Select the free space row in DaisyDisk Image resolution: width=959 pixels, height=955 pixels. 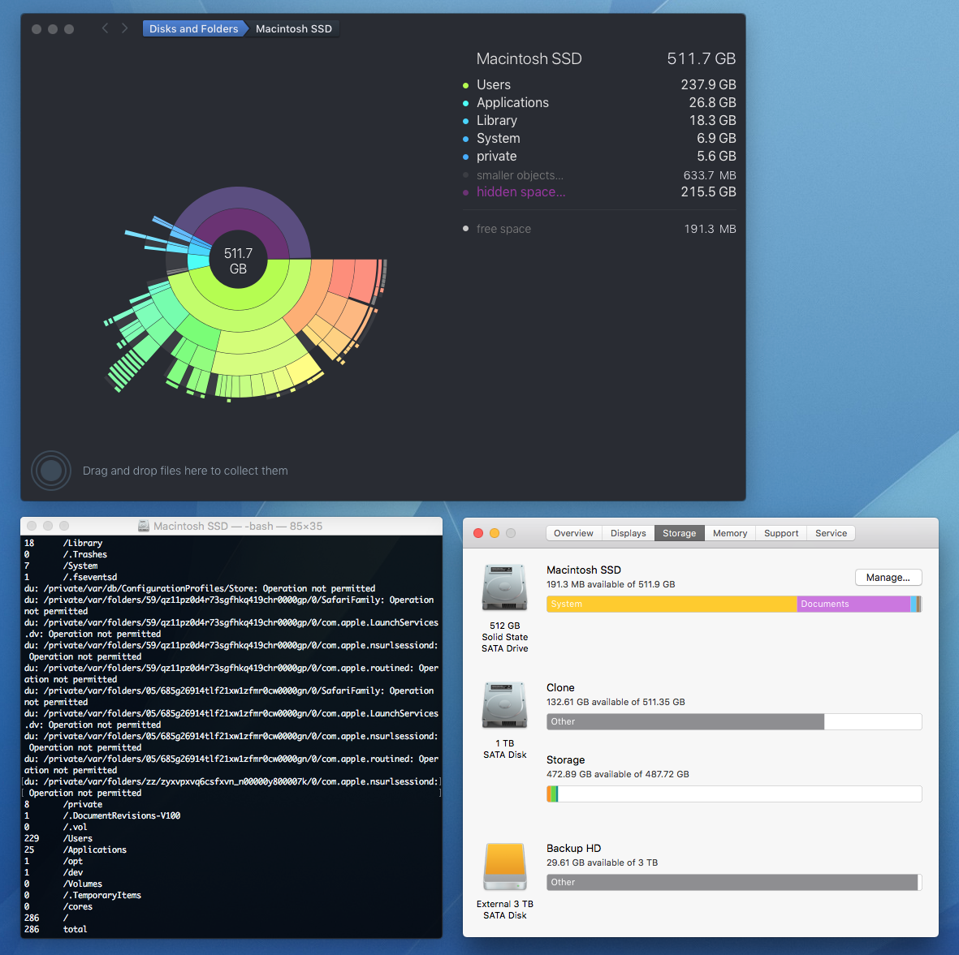click(599, 229)
